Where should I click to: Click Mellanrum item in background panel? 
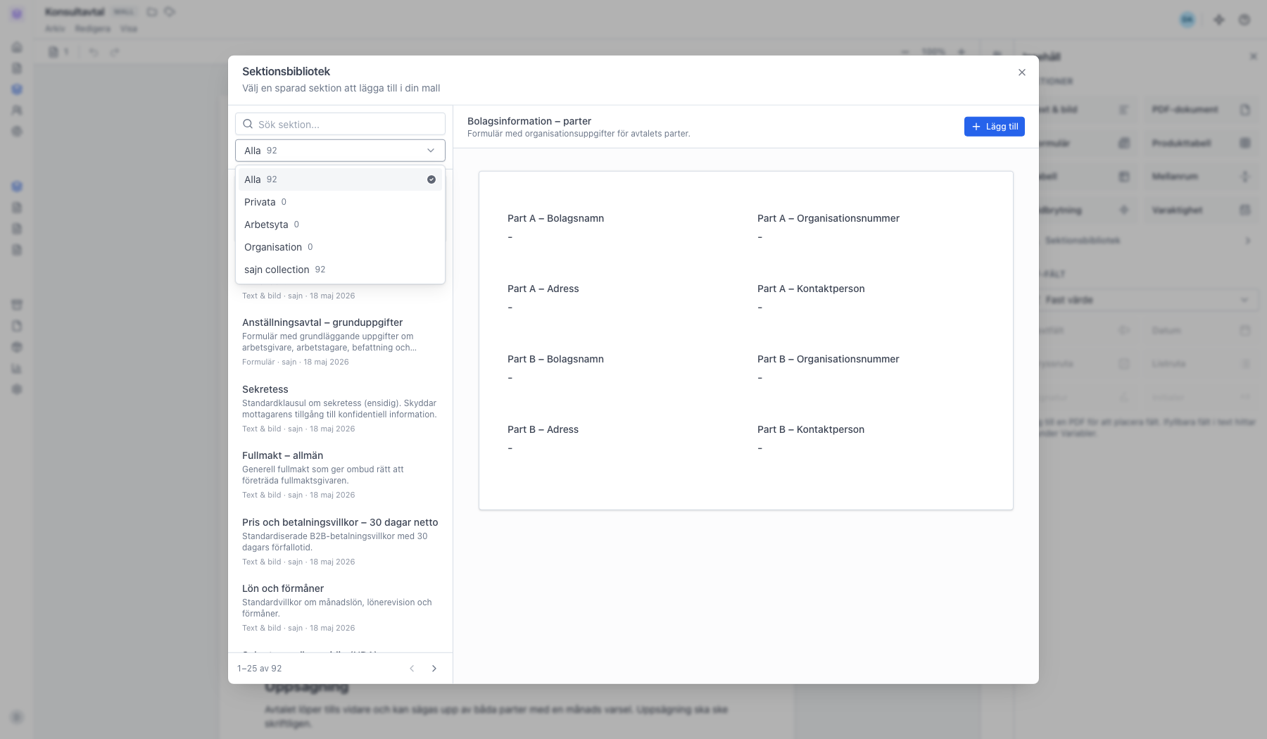(x=1202, y=177)
